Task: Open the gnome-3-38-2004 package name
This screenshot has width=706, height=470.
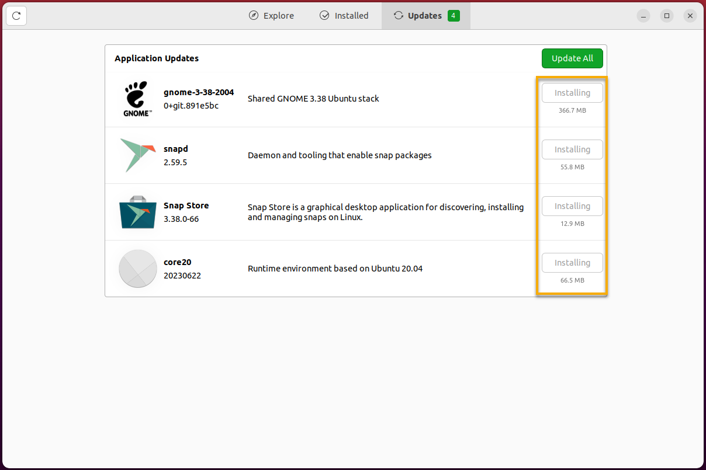Action: 199,92
